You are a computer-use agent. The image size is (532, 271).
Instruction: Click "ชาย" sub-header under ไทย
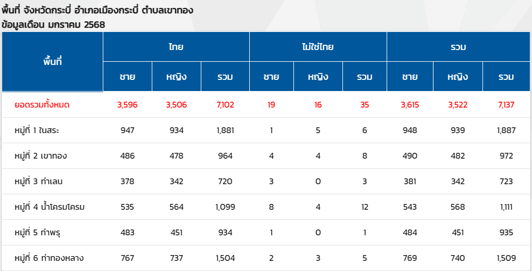coord(127,77)
